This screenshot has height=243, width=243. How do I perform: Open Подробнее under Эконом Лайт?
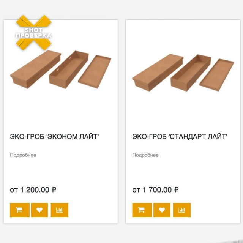click(23, 155)
